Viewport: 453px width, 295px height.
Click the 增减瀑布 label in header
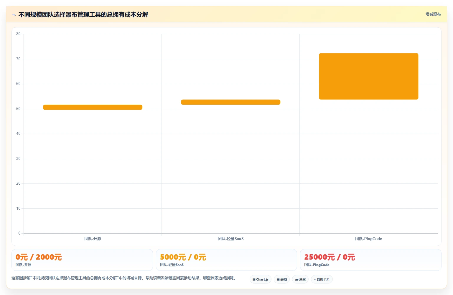433,14
